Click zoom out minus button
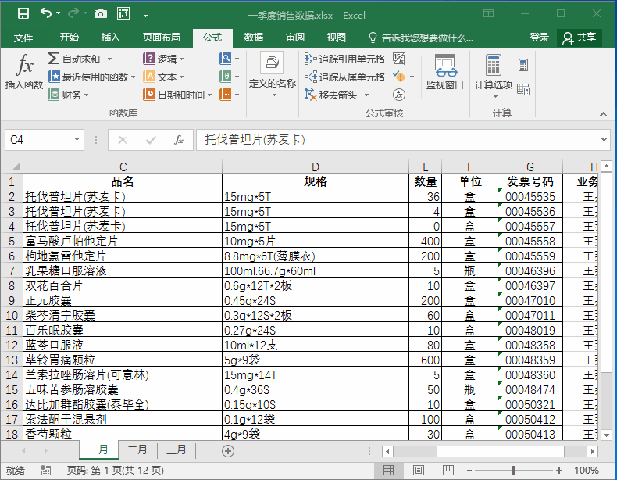 [469, 471]
